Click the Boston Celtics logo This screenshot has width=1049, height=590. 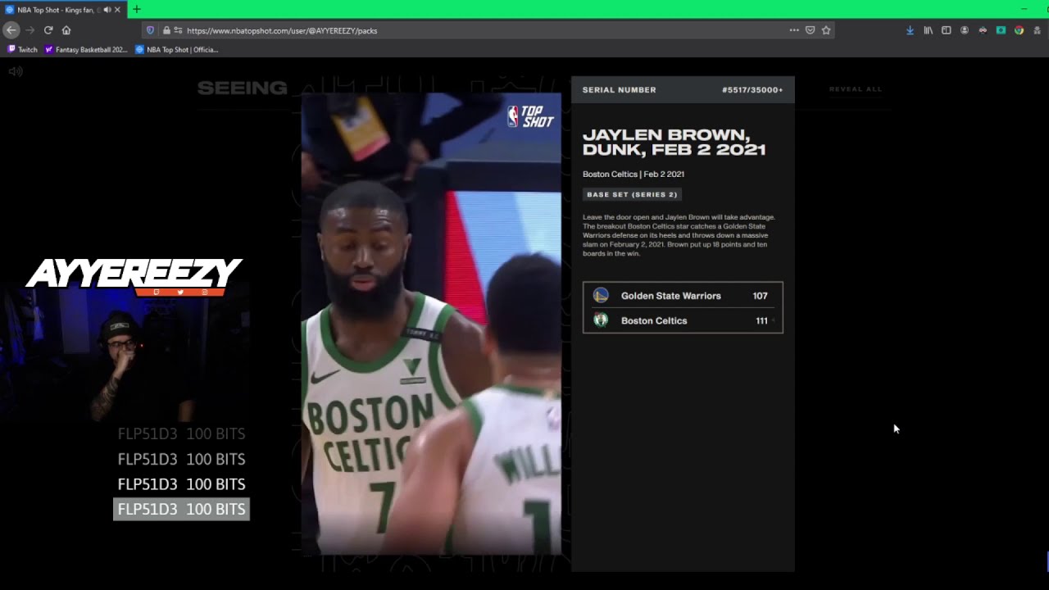[601, 320]
